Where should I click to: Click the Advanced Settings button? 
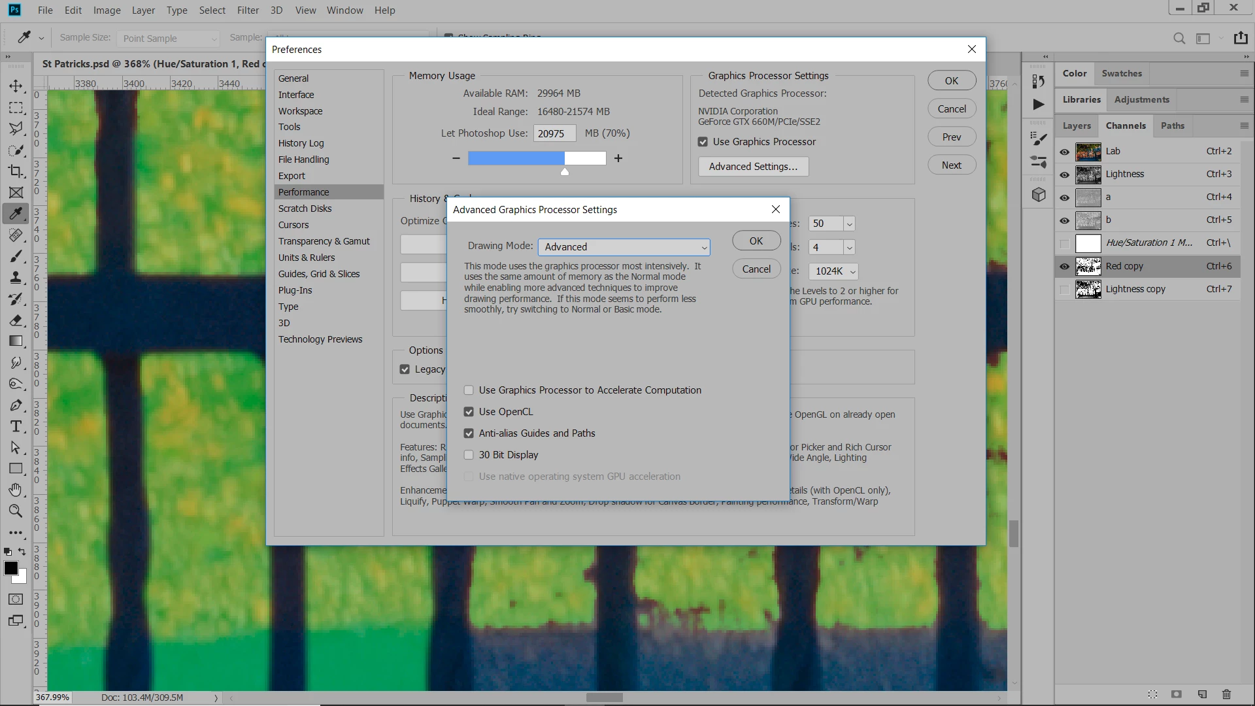coord(753,167)
